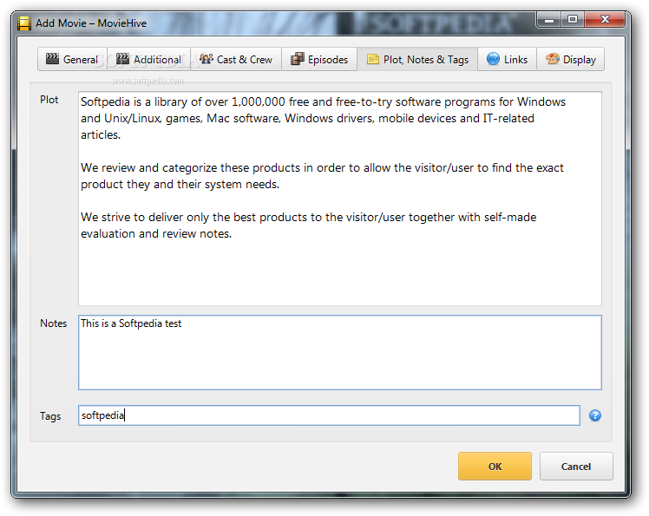Image resolution: width=649 pixels, height=516 pixels.
Task: Click the MovieHive app icon in title bar
Action: (x=24, y=23)
